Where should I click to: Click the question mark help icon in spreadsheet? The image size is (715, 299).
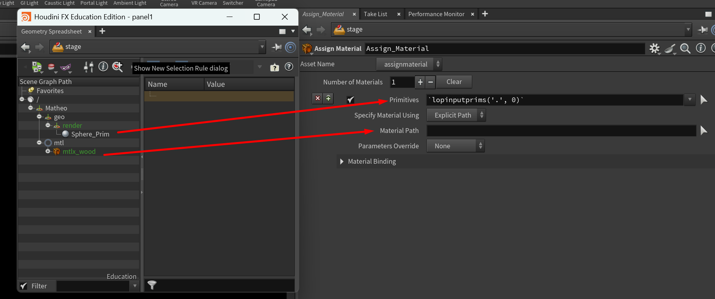pyautogui.click(x=289, y=67)
